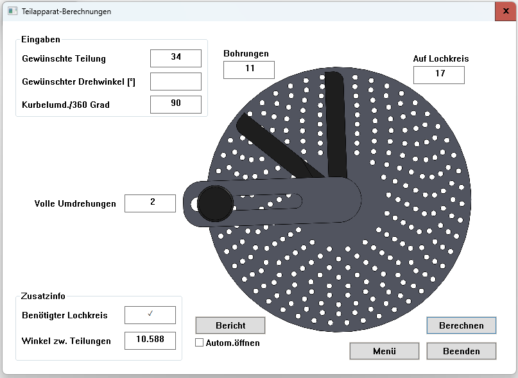Enable the Autom.öffnen checkbox
The height and width of the screenshot is (378, 518).
tap(199, 342)
